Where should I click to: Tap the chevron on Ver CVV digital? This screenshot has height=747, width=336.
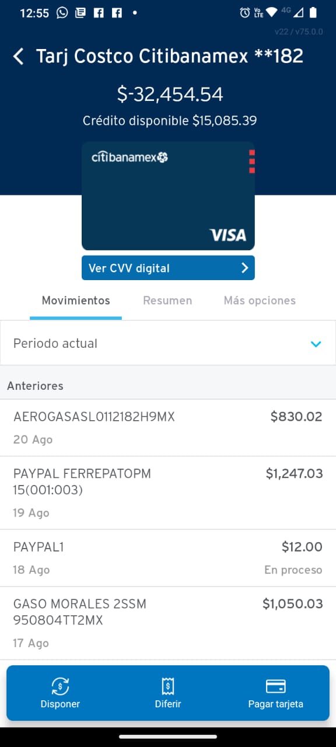tap(244, 268)
